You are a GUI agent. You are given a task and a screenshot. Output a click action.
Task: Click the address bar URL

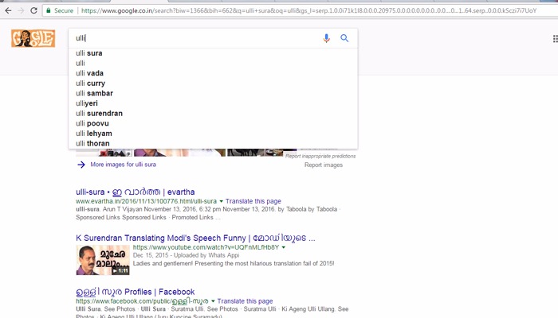(x=308, y=10)
